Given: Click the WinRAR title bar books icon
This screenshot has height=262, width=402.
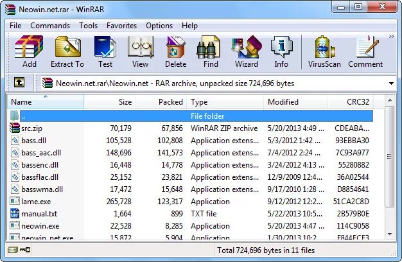Looking at the screenshot, I should (x=10, y=9).
